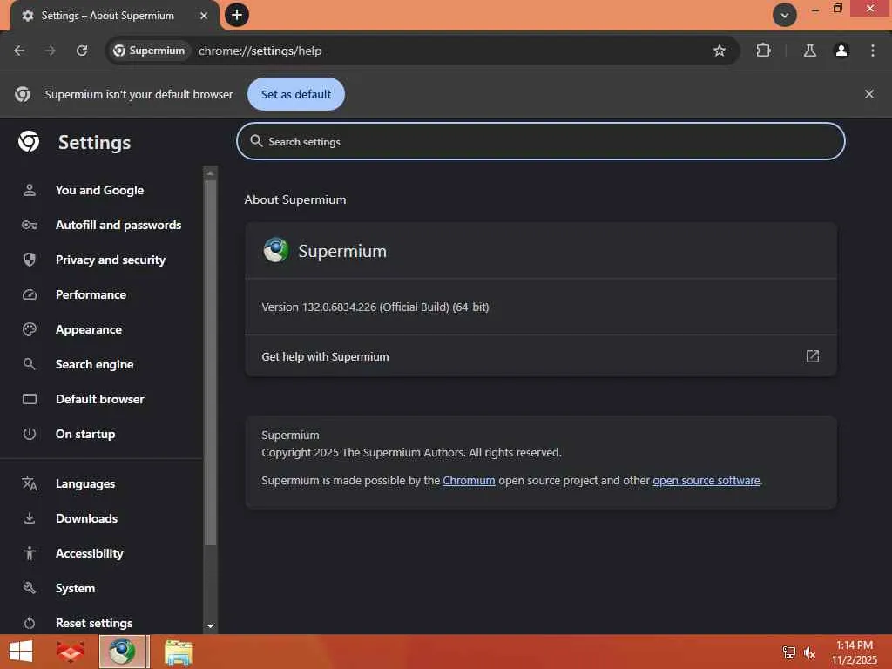Open You and Google settings
892x669 pixels.
99,190
